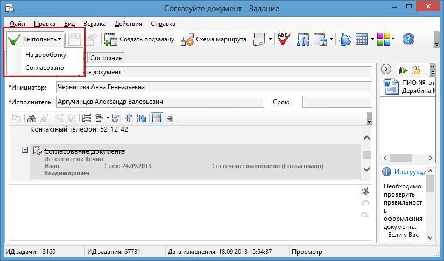This screenshot has width=444, height=261.
Task: Click the padlock icon above attachments
Action: [416, 70]
